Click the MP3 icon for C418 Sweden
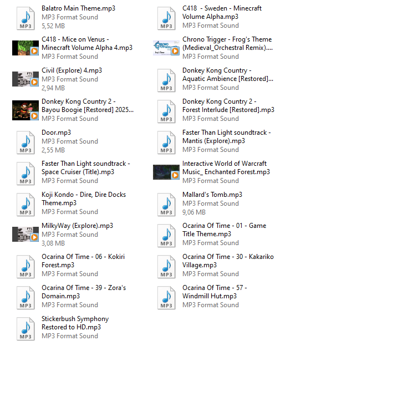Image resolution: width=398 pixels, height=402 pixels. click(166, 18)
